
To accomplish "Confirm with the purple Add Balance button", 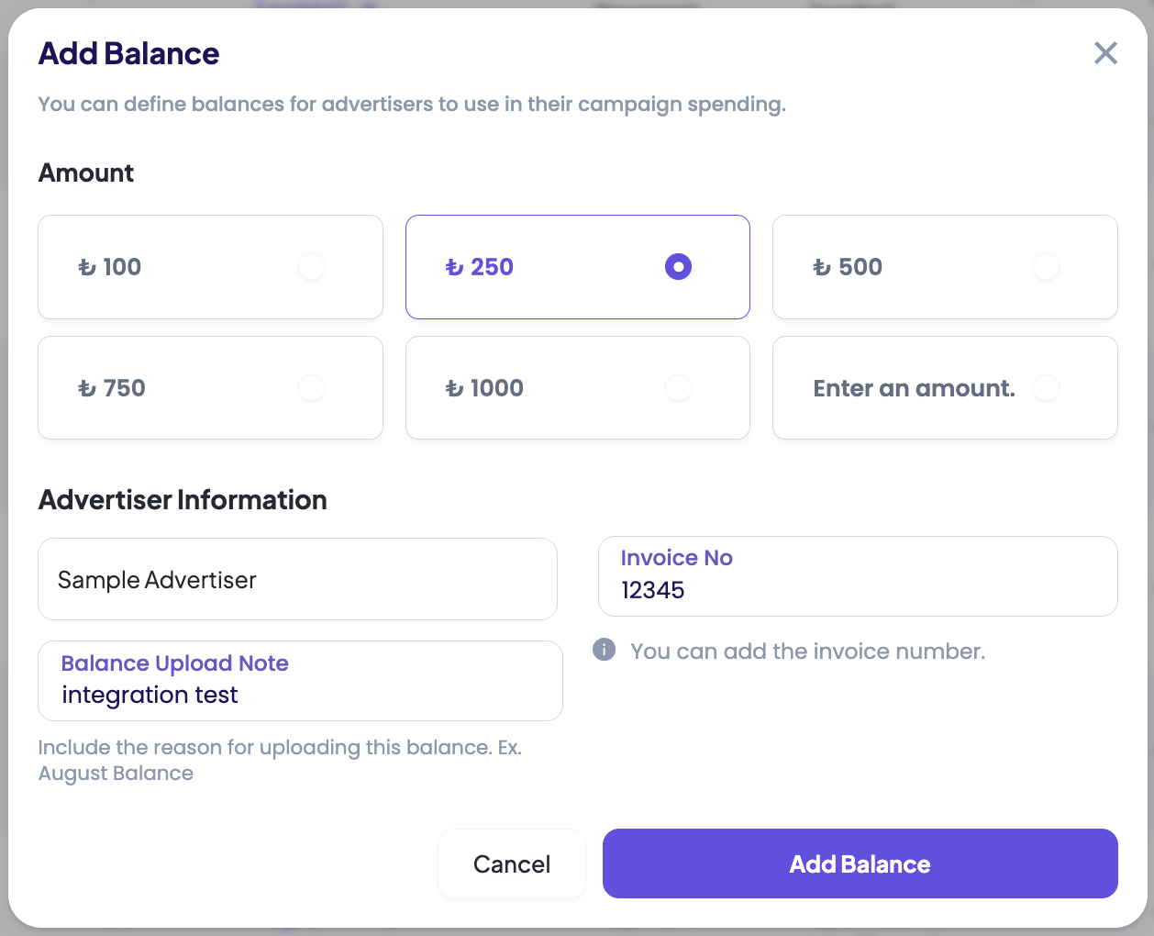I will [860, 864].
